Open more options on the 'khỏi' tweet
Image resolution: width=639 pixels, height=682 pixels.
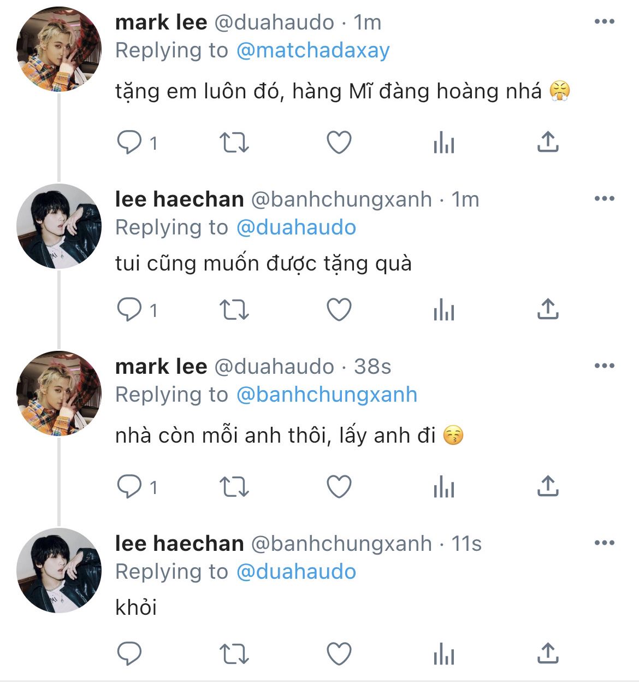pos(604,543)
